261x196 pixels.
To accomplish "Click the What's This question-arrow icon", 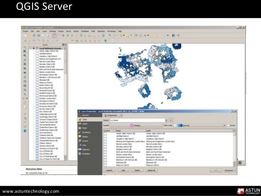I will (x=178, y=36).
